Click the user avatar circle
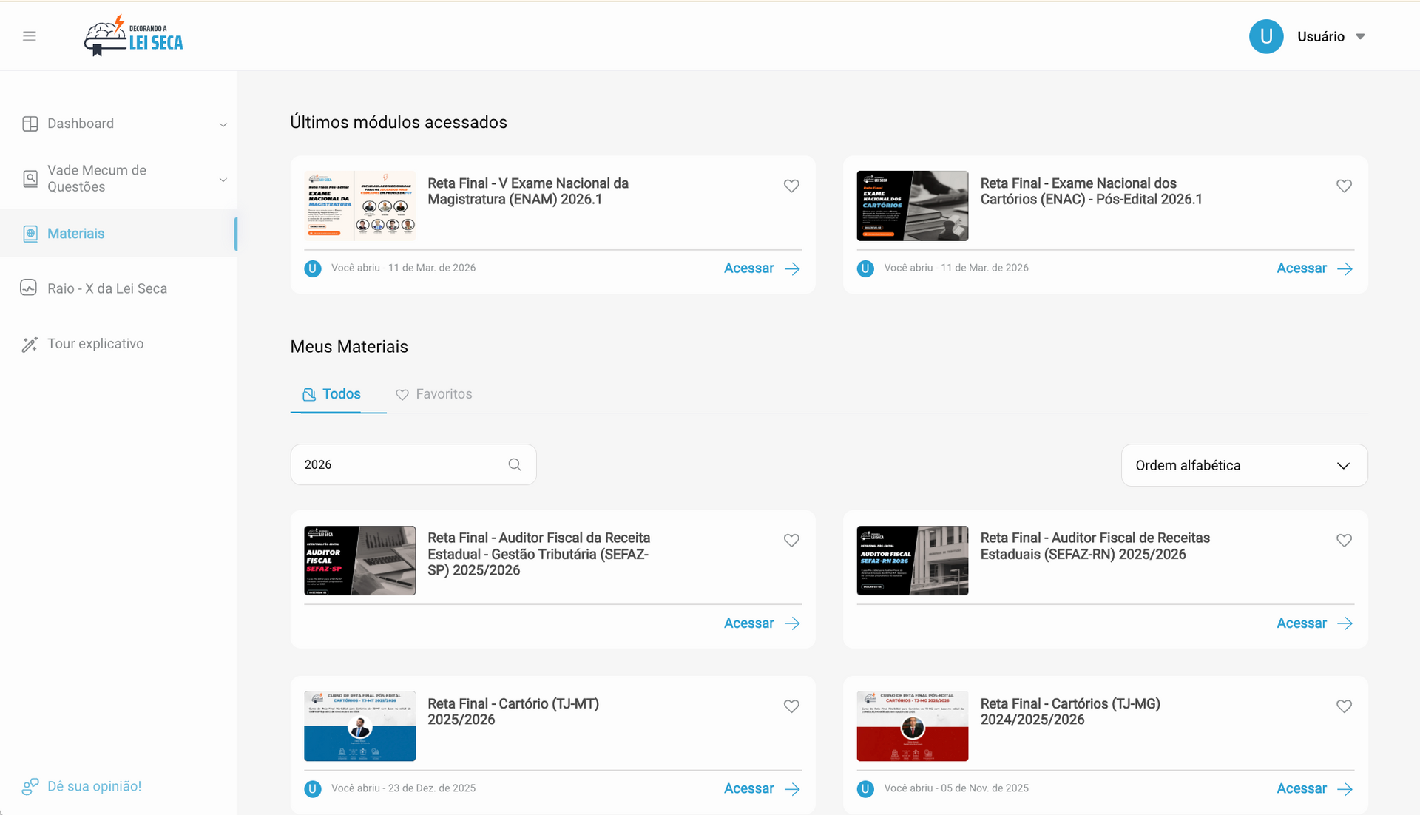The image size is (1420, 815). pos(1265,36)
